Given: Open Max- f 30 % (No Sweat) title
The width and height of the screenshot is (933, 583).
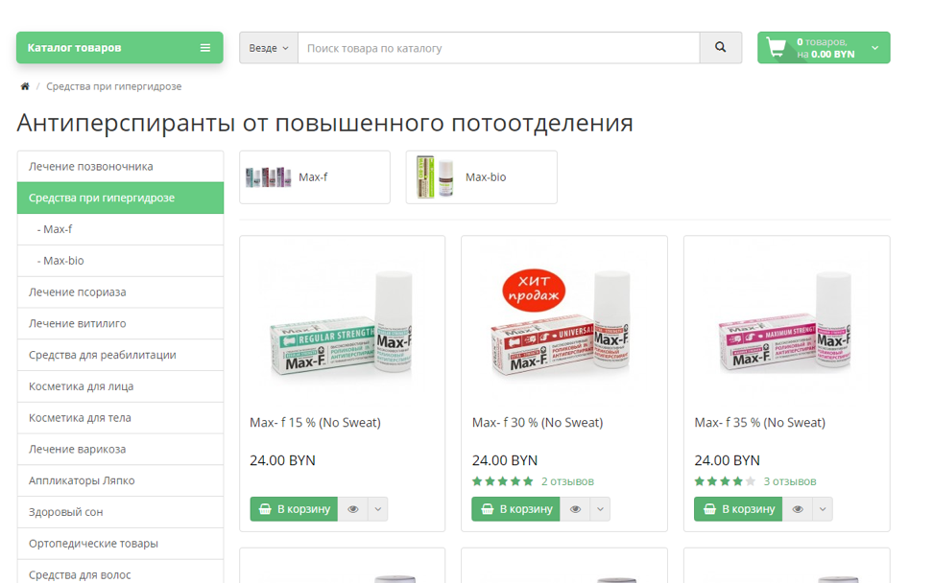Looking at the screenshot, I should tap(538, 423).
